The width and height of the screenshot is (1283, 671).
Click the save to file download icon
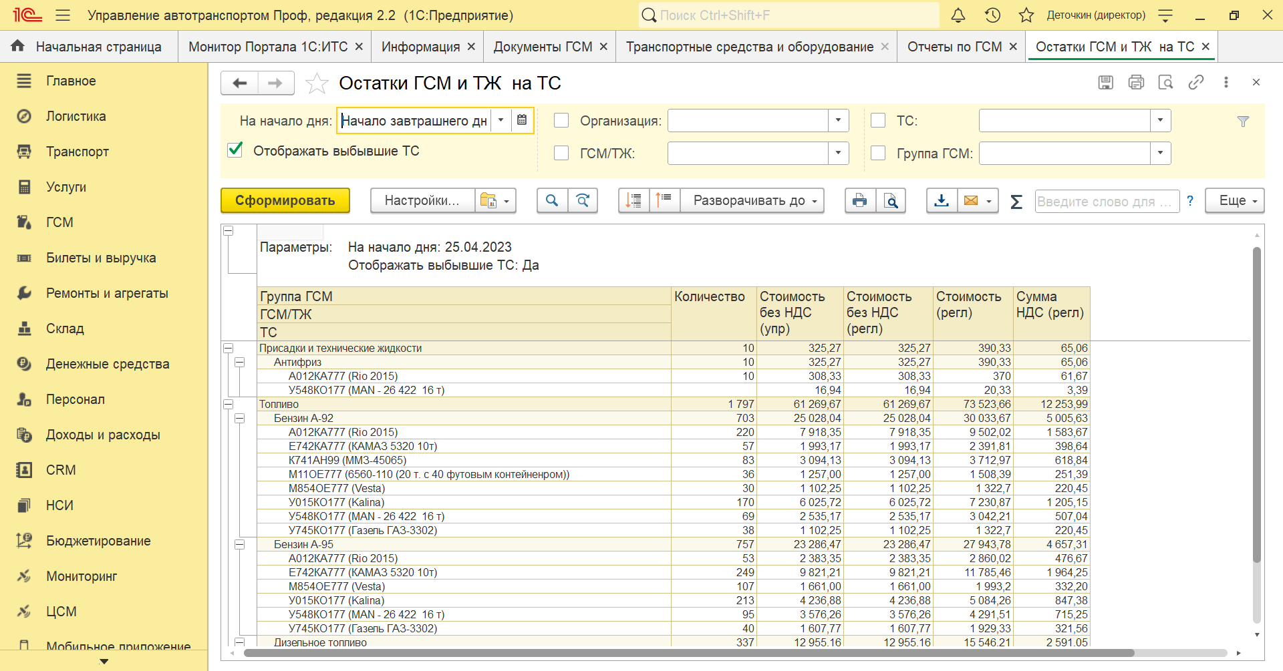click(942, 201)
